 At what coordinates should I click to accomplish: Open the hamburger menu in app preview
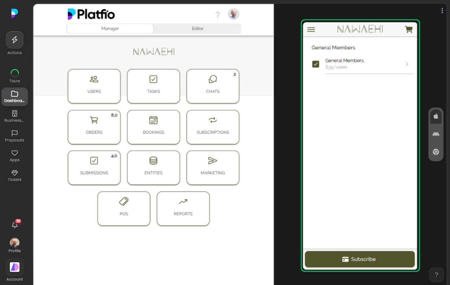click(311, 30)
